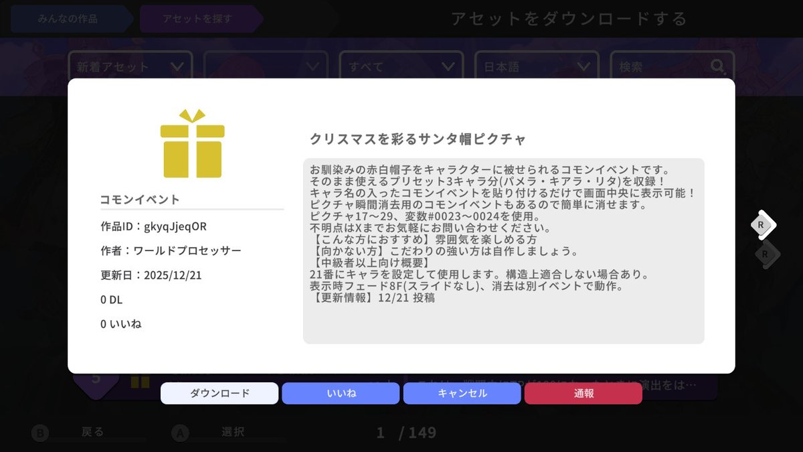Click the A button icon next to 選択

point(180,433)
